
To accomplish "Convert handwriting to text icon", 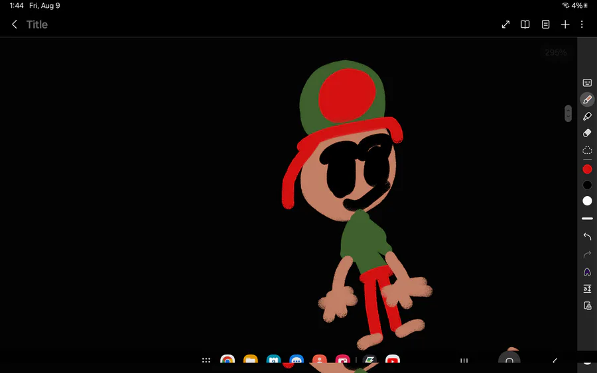I will 587,289.
